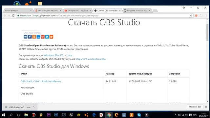The width and height of the screenshot is (210, 118).
Task: Open Yandex Browser from taskbar
Action: [x=101, y=115]
